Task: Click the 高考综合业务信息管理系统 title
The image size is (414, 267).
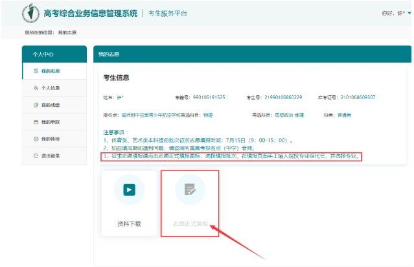Action: (x=90, y=13)
